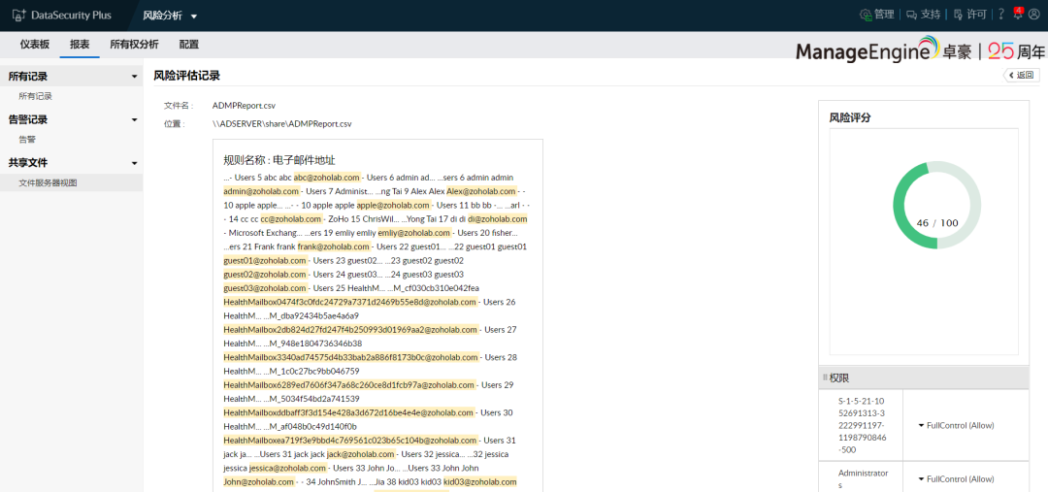Click file name ADMPReport.csv

(x=244, y=106)
